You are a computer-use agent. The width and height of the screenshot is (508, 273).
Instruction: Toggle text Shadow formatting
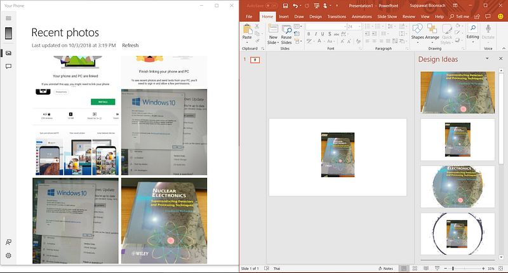click(330, 34)
